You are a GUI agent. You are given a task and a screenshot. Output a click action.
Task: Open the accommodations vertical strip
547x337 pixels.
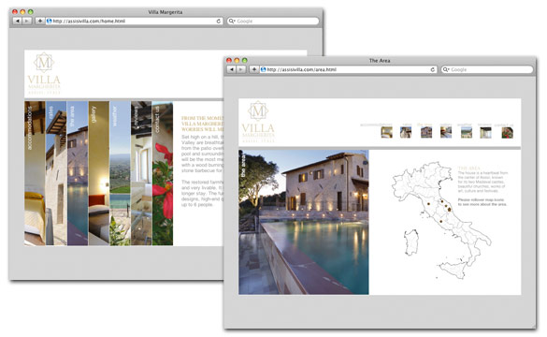(35, 173)
